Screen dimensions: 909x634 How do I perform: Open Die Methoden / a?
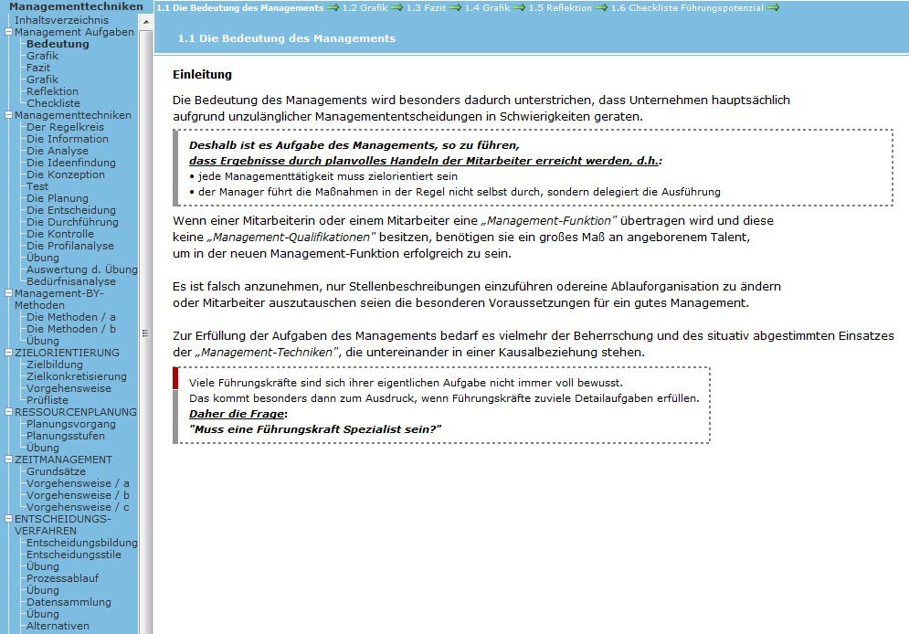71,317
